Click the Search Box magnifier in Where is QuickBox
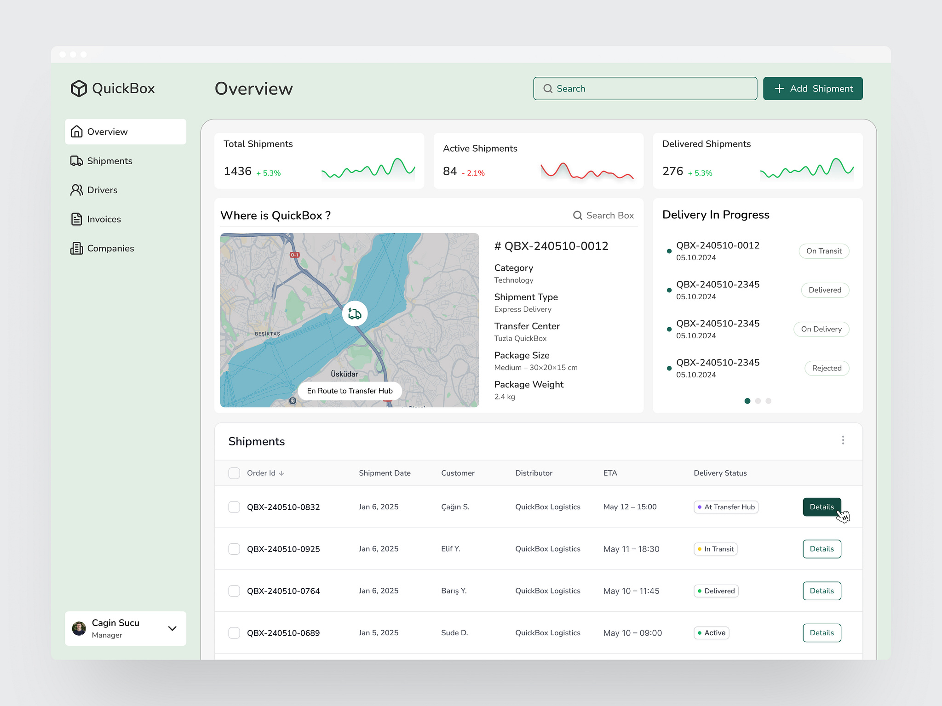This screenshot has width=942, height=706. pos(577,215)
